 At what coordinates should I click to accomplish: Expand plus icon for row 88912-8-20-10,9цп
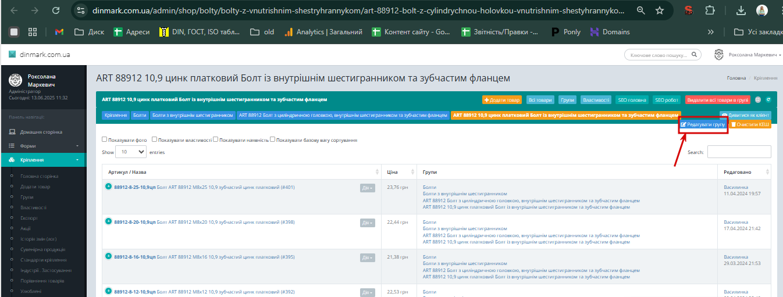pos(108,221)
